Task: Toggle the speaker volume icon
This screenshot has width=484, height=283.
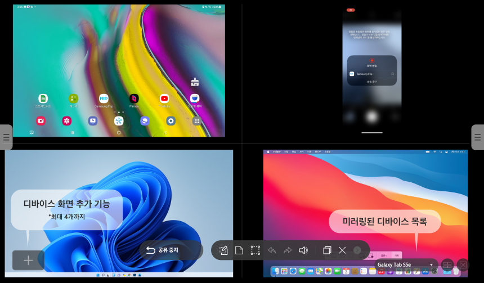Action: pos(303,250)
